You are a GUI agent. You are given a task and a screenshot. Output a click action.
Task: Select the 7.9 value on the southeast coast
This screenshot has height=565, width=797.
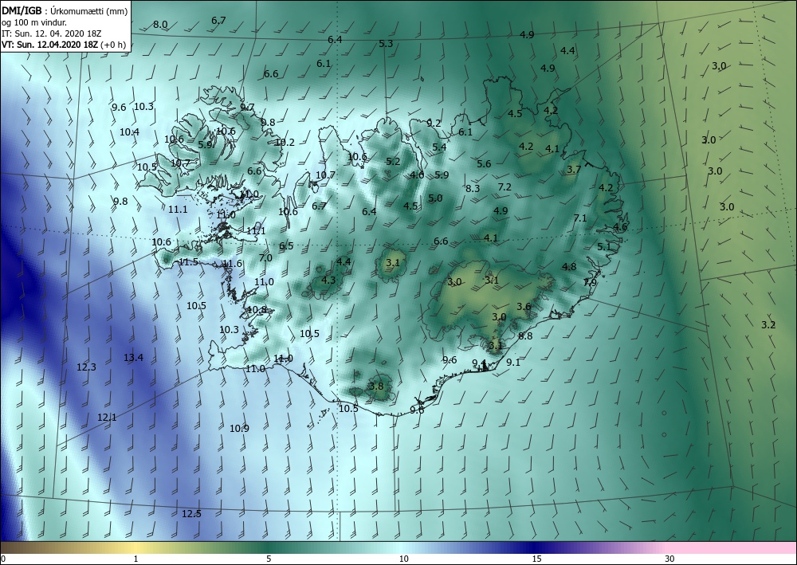[590, 282]
